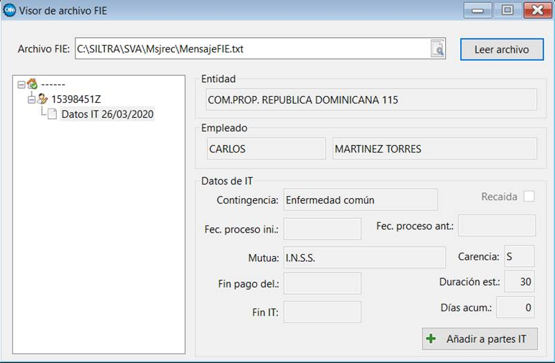This screenshot has height=363, width=555.
Task: Click Añadir a partes IT button
Action: [x=480, y=339]
